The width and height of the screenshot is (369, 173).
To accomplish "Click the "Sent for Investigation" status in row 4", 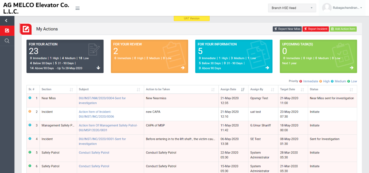I will pyautogui.click(x=325, y=139).
